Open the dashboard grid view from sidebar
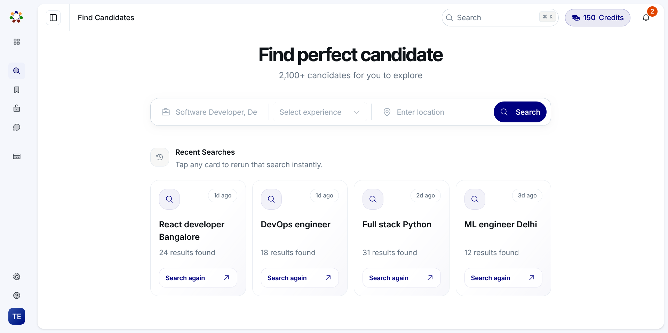The image size is (668, 333). [16, 42]
